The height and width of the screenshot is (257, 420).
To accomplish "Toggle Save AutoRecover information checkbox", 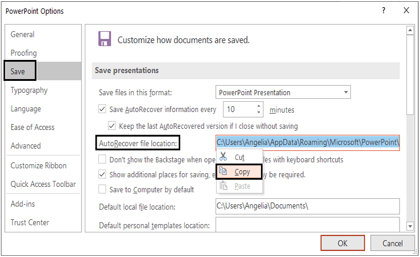I will coord(102,109).
